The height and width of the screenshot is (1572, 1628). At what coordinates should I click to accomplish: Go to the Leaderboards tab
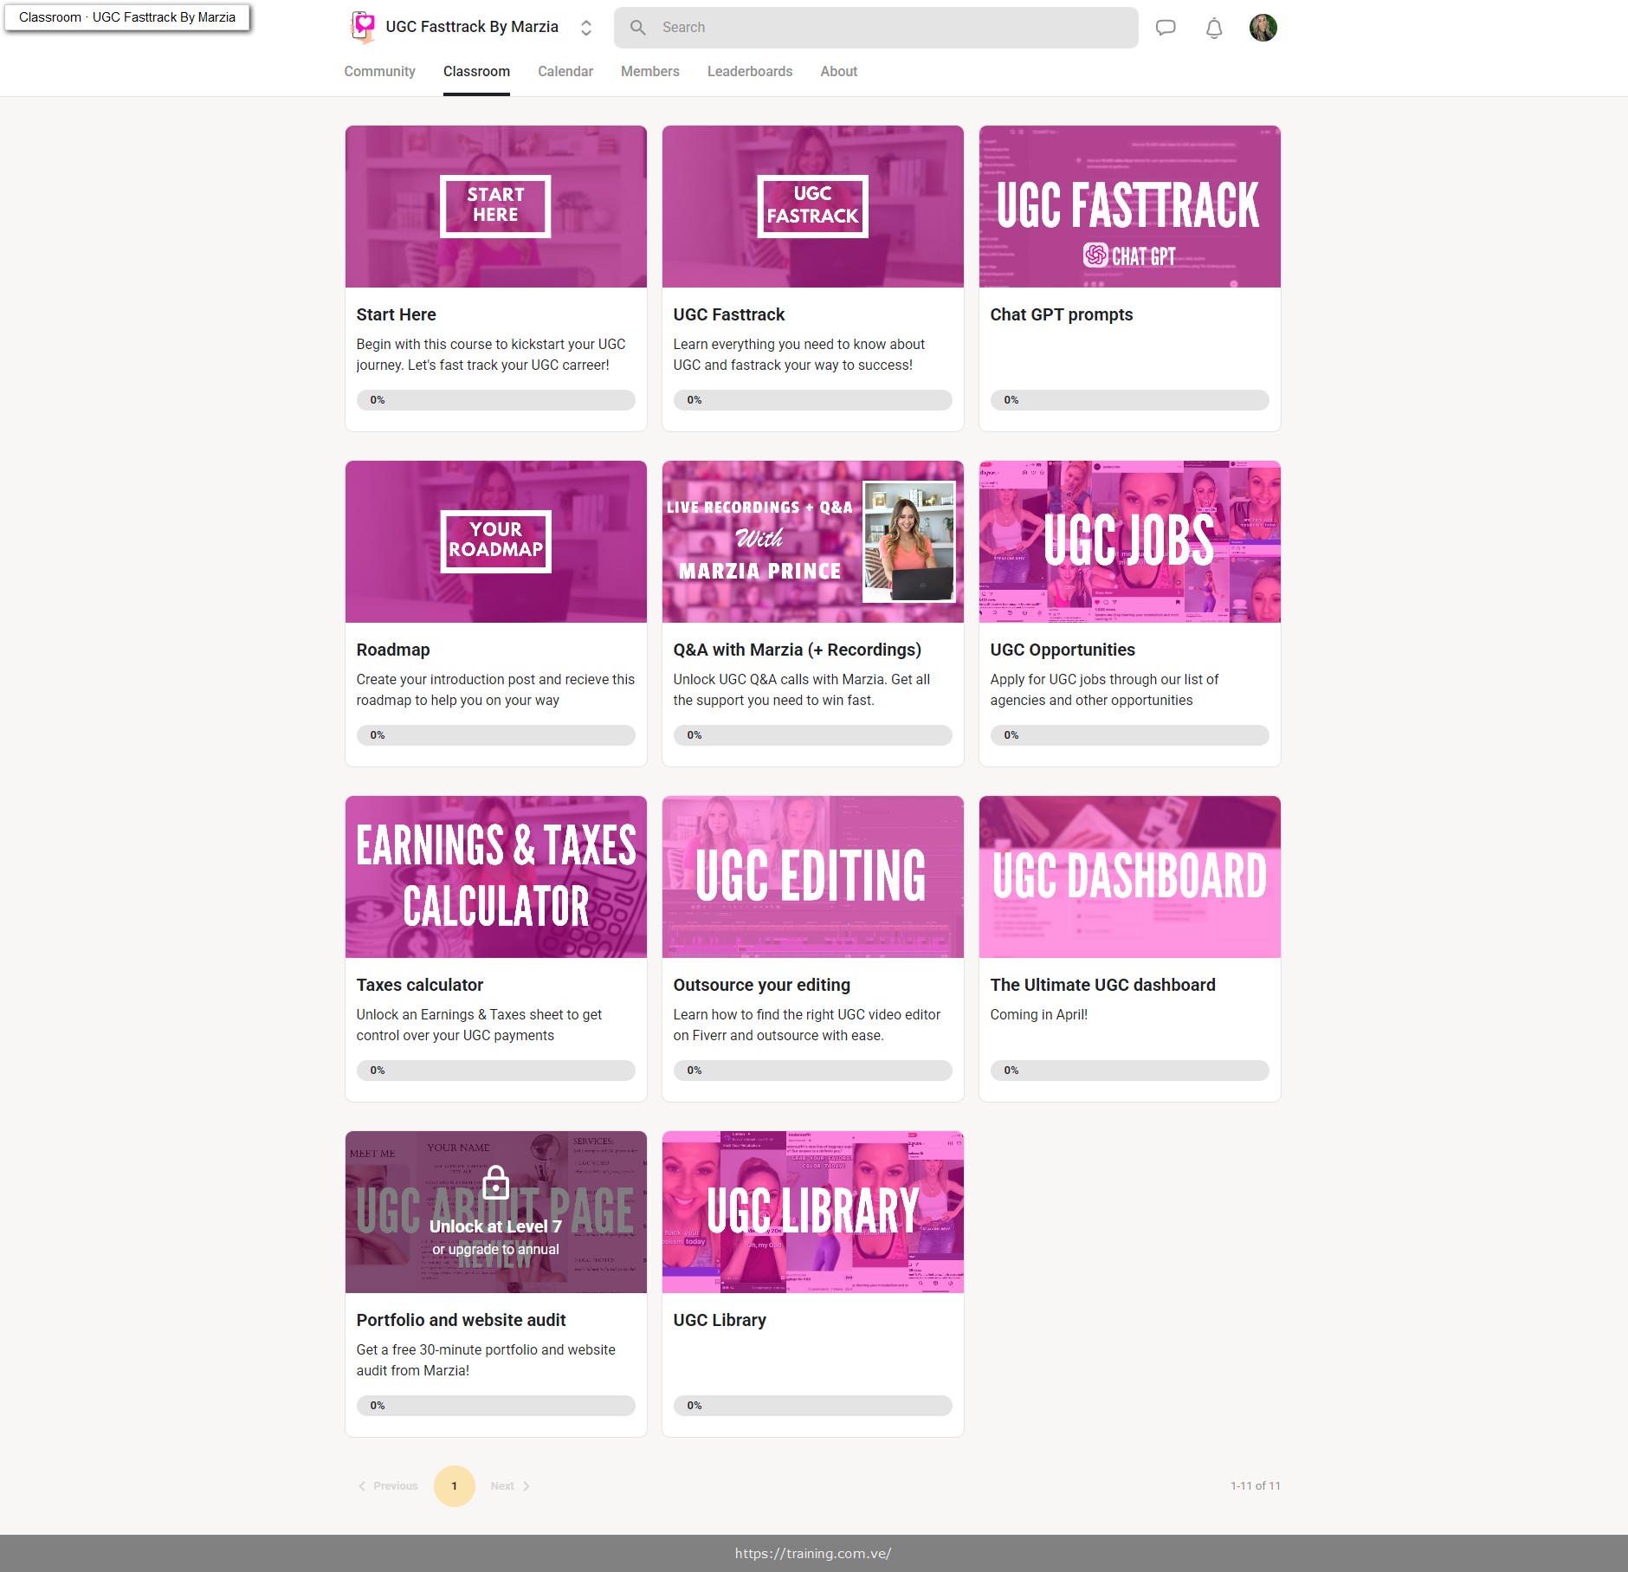click(x=749, y=72)
